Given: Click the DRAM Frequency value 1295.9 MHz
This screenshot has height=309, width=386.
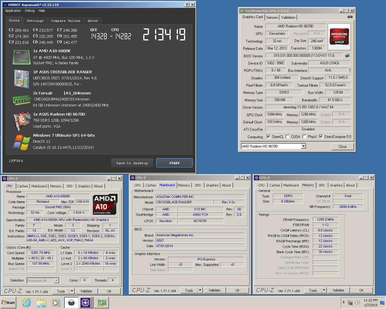Looking at the screenshot, I should pos(325,219).
